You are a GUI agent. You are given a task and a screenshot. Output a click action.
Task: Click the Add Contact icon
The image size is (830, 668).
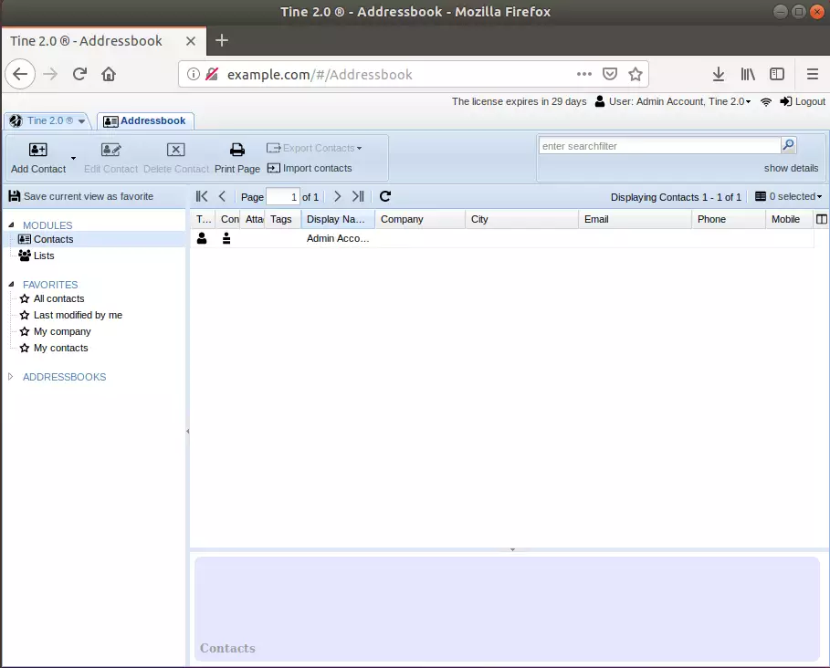tap(37, 150)
